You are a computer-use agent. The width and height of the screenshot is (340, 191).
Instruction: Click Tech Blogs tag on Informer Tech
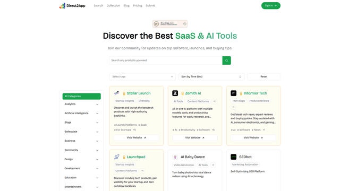pyautogui.click(x=239, y=101)
